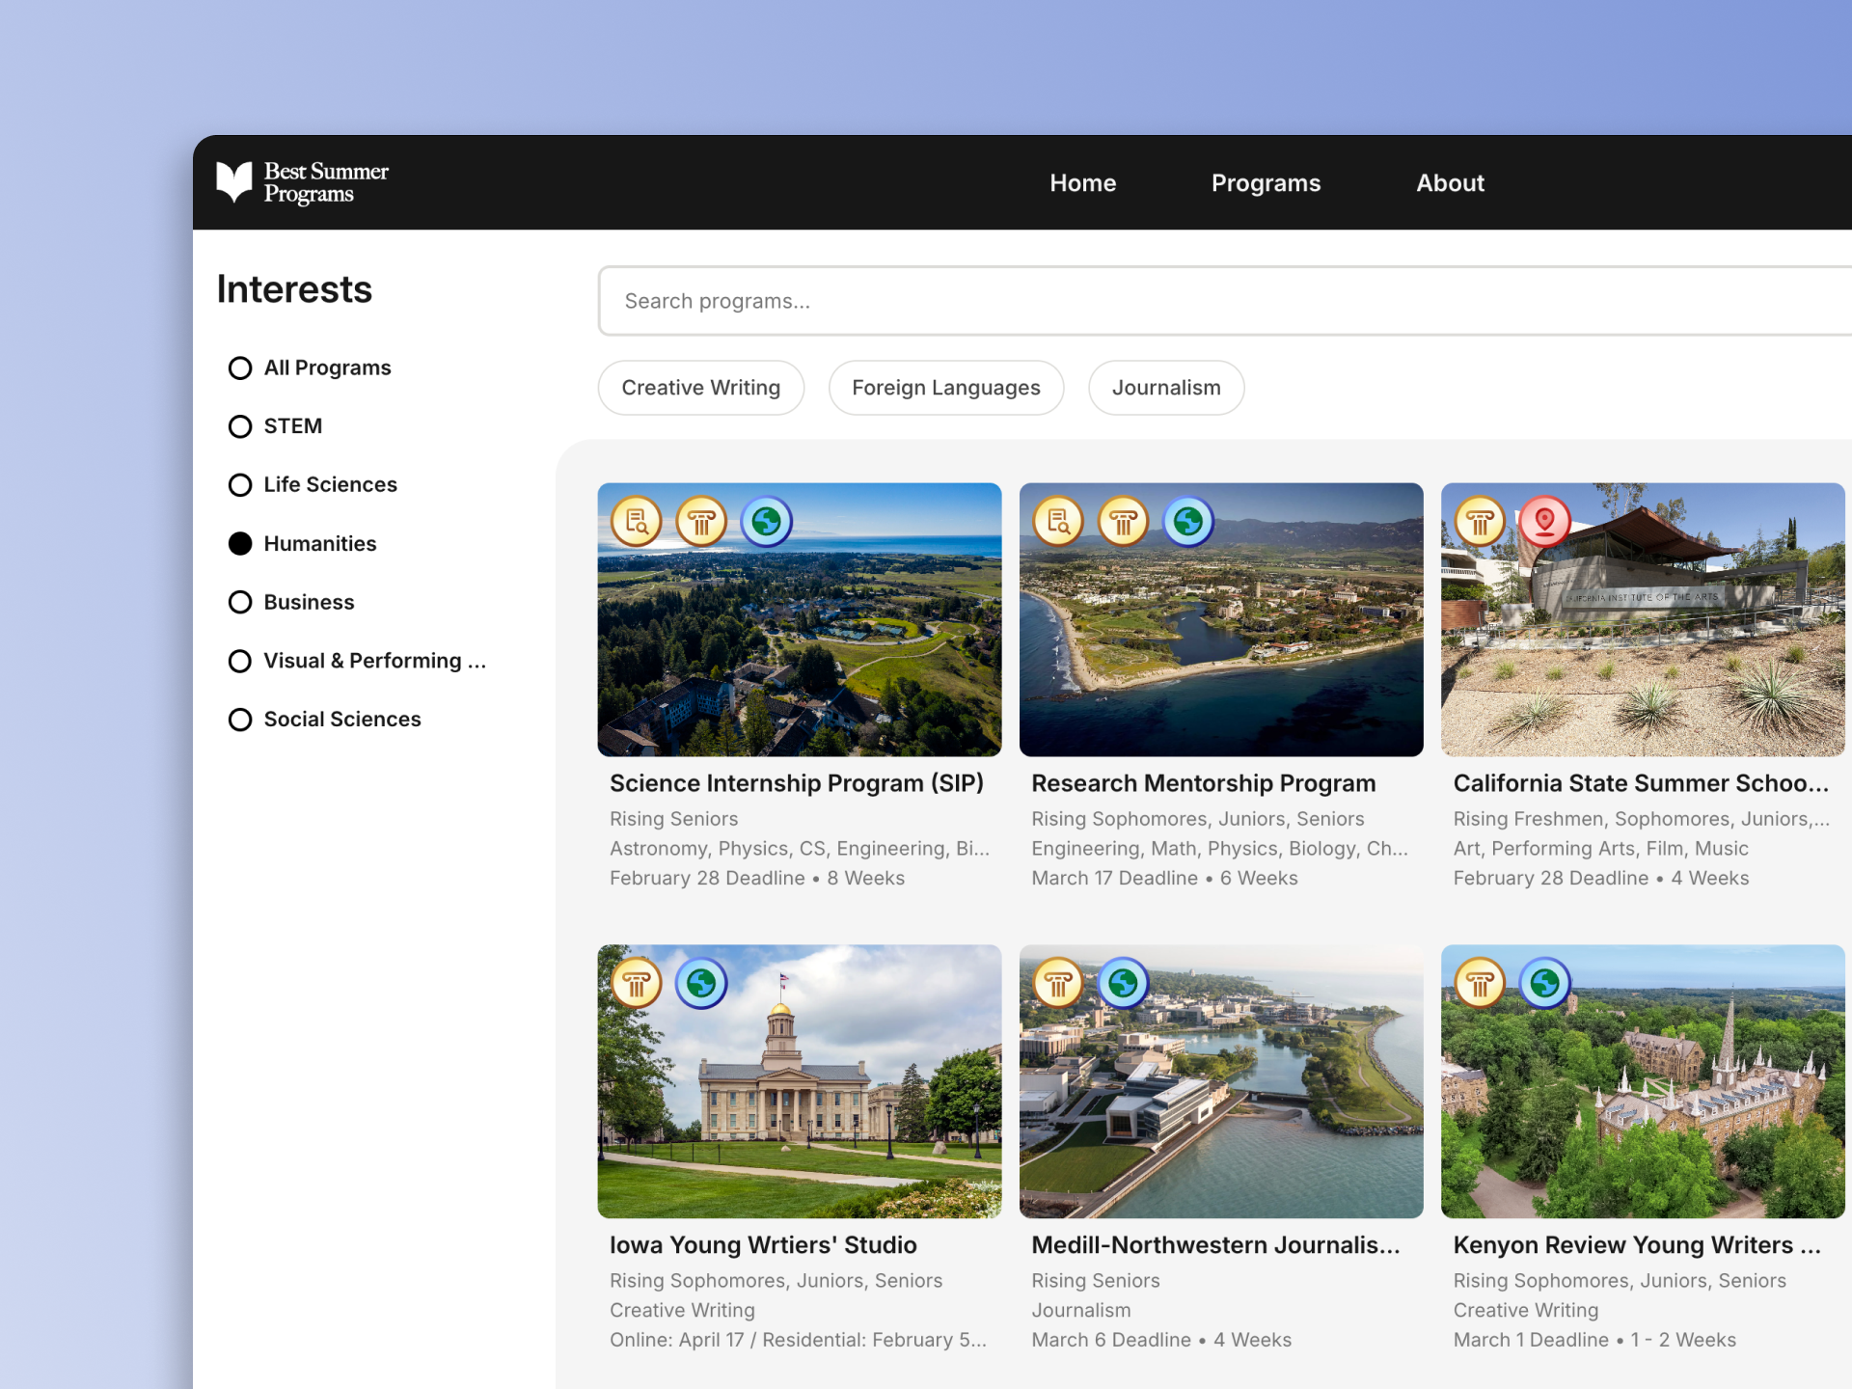Image resolution: width=1852 pixels, height=1389 pixels.
Task: Open the Programs navigation menu item
Action: 1266,183
